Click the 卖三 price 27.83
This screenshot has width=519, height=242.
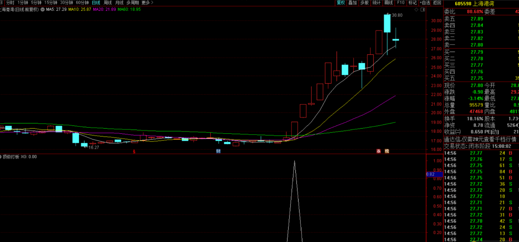tap(477, 32)
